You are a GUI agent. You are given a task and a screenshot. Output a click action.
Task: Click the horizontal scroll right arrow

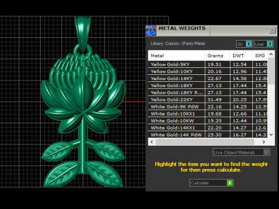264,142
